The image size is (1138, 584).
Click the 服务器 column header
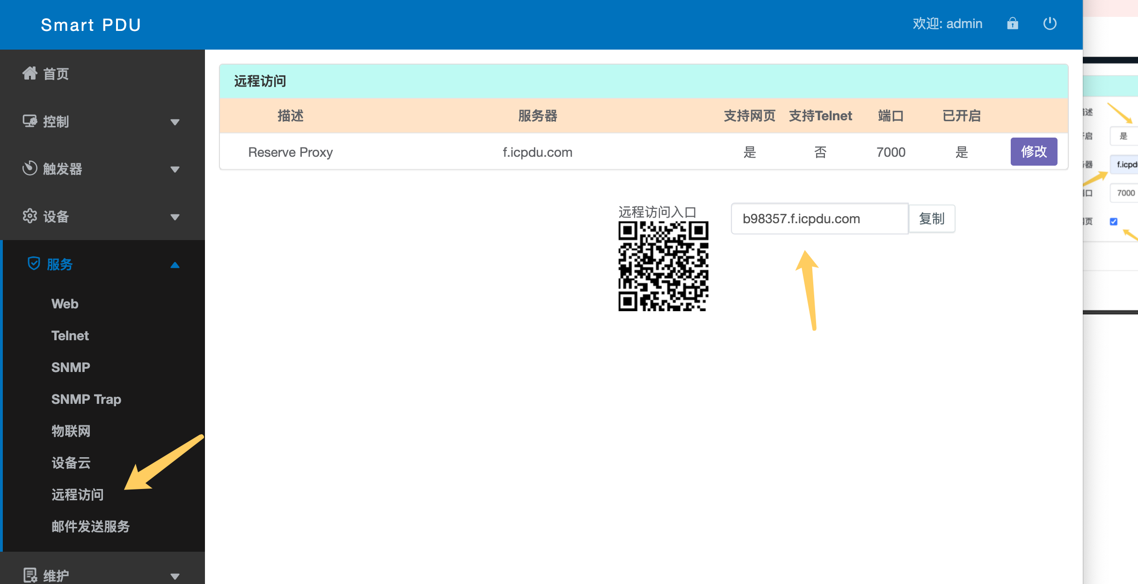[538, 116]
